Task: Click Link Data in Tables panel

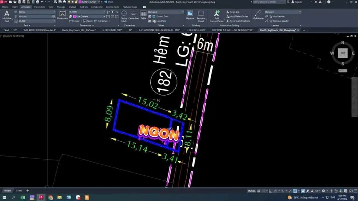Action: [159, 21]
